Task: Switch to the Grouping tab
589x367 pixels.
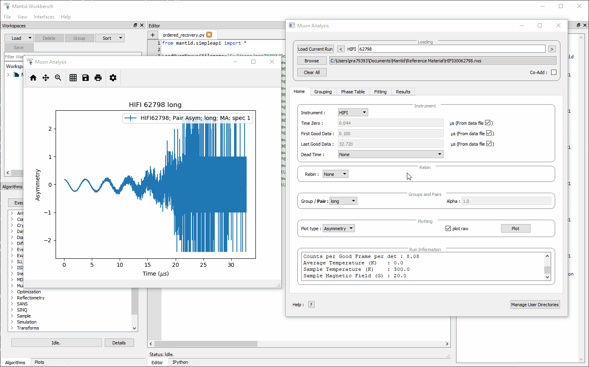Action: [x=323, y=92]
